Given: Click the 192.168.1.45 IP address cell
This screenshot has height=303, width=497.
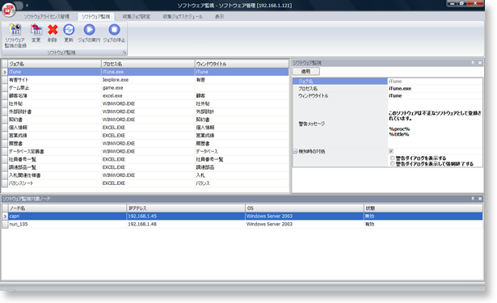Looking at the screenshot, I should (186, 217).
